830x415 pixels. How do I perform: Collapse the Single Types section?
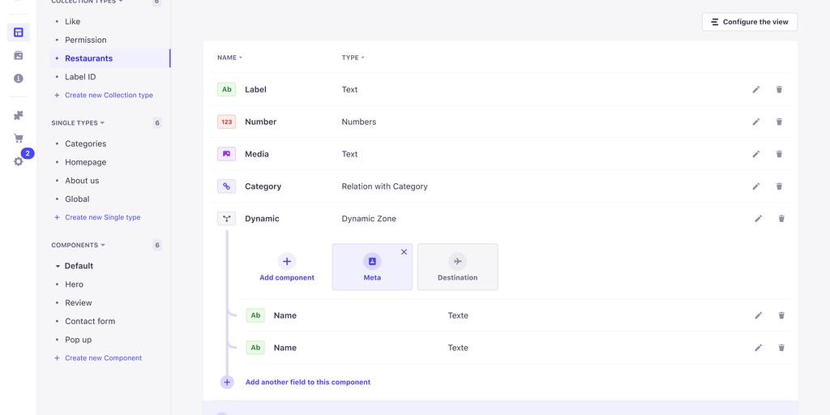tap(78, 123)
